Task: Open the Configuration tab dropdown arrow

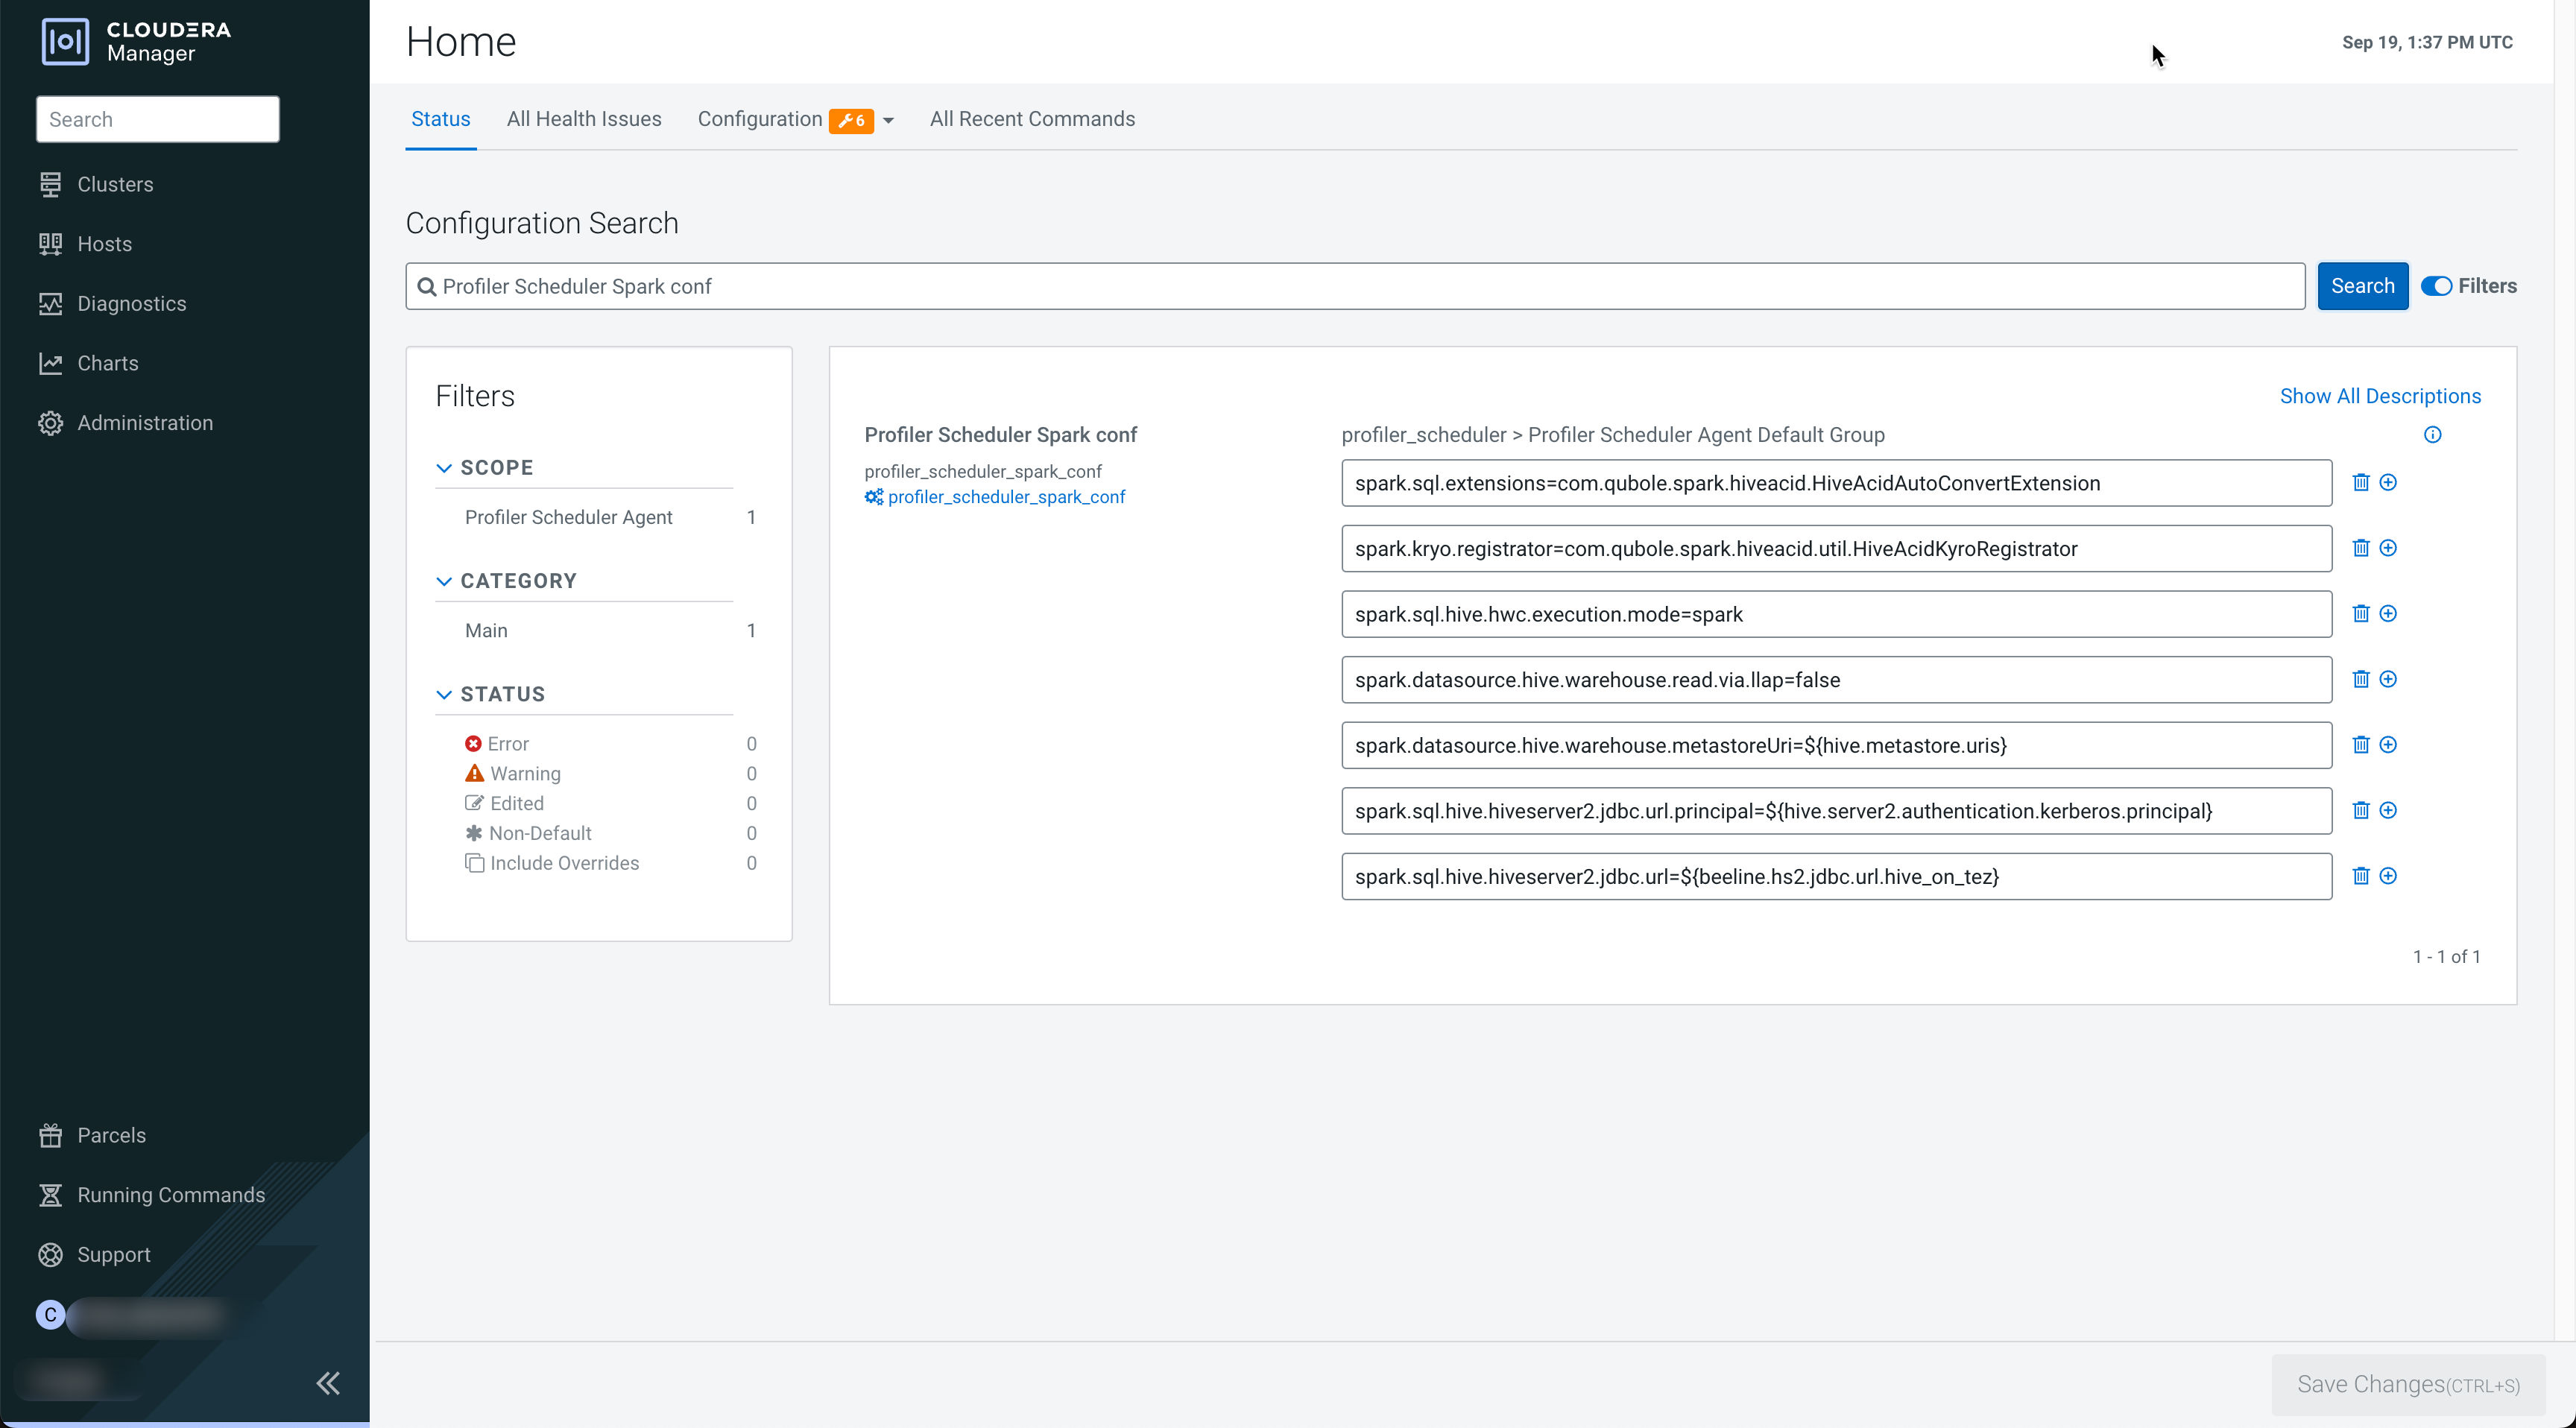Action: [888, 120]
